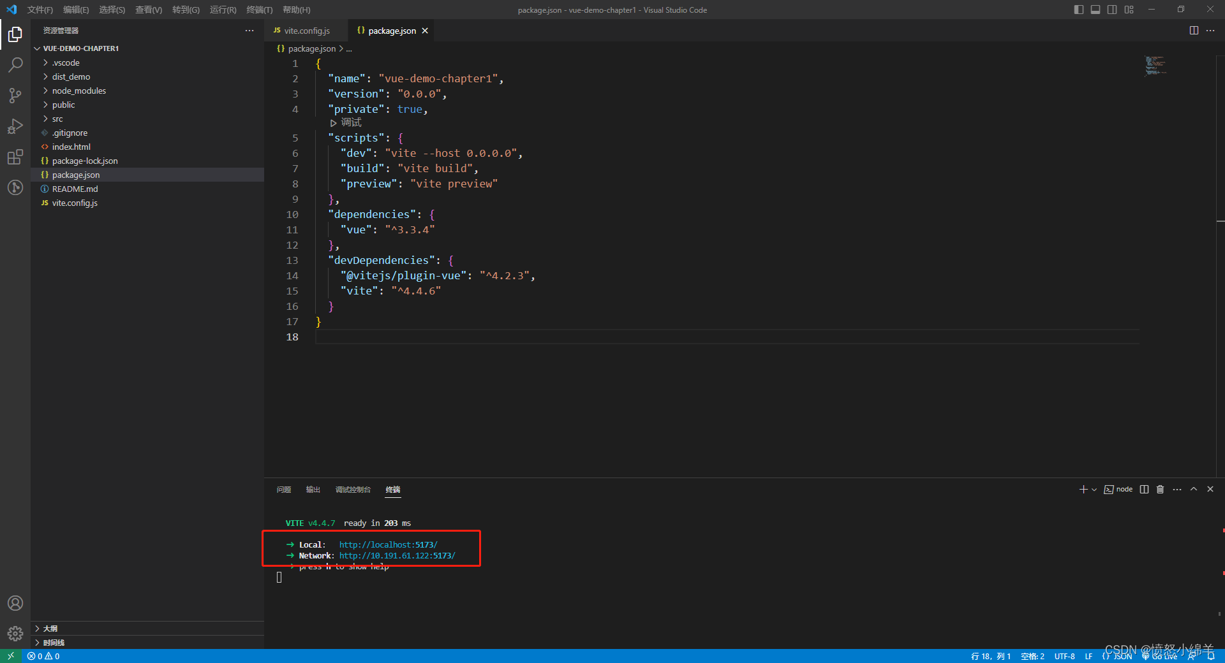This screenshot has height=663, width=1225.
Task: Open Customize Layout icon in title bar
Action: [x=1129, y=10]
